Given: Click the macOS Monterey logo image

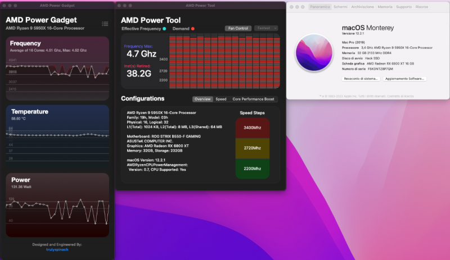Looking at the screenshot, I should click(x=314, y=52).
